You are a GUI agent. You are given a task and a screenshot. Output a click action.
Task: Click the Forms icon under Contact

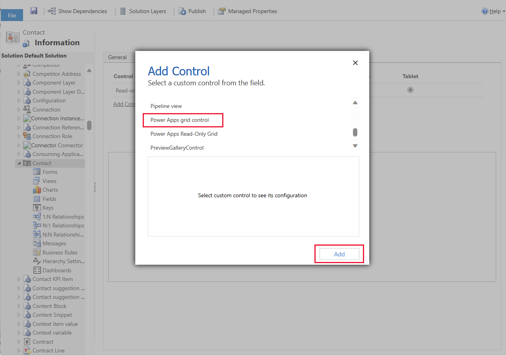tap(37, 172)
